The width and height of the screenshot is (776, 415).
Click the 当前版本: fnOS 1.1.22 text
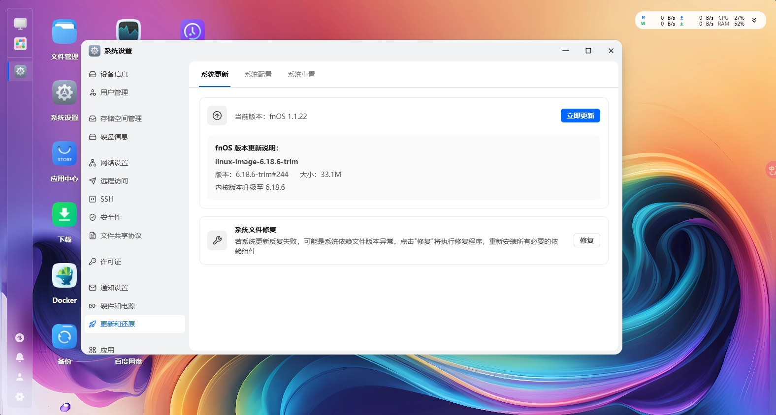(x=271, y=117)
